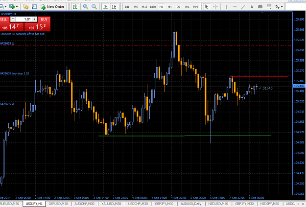Screen dimensions: 306x207
Task: Switch to the AUDCHF,M30 chart tab
Action: point(85,204)
